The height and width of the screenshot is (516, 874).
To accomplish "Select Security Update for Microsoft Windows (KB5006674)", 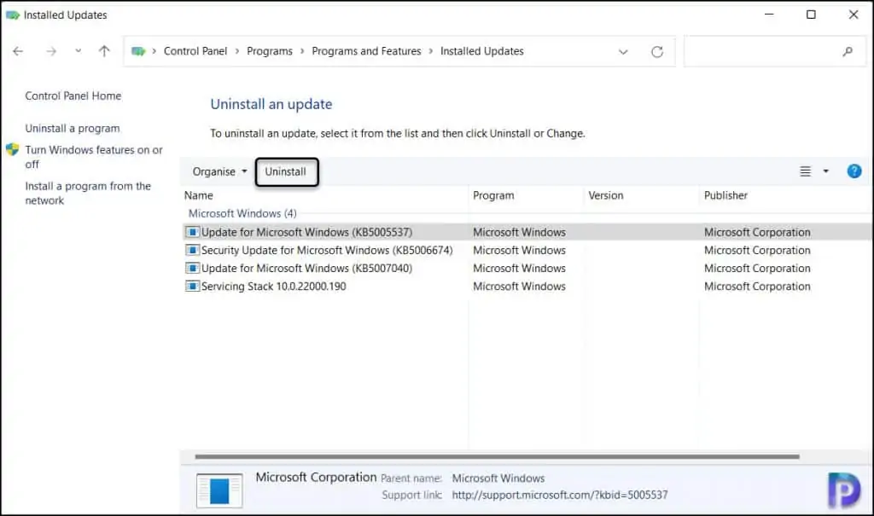I will point(527,250).
